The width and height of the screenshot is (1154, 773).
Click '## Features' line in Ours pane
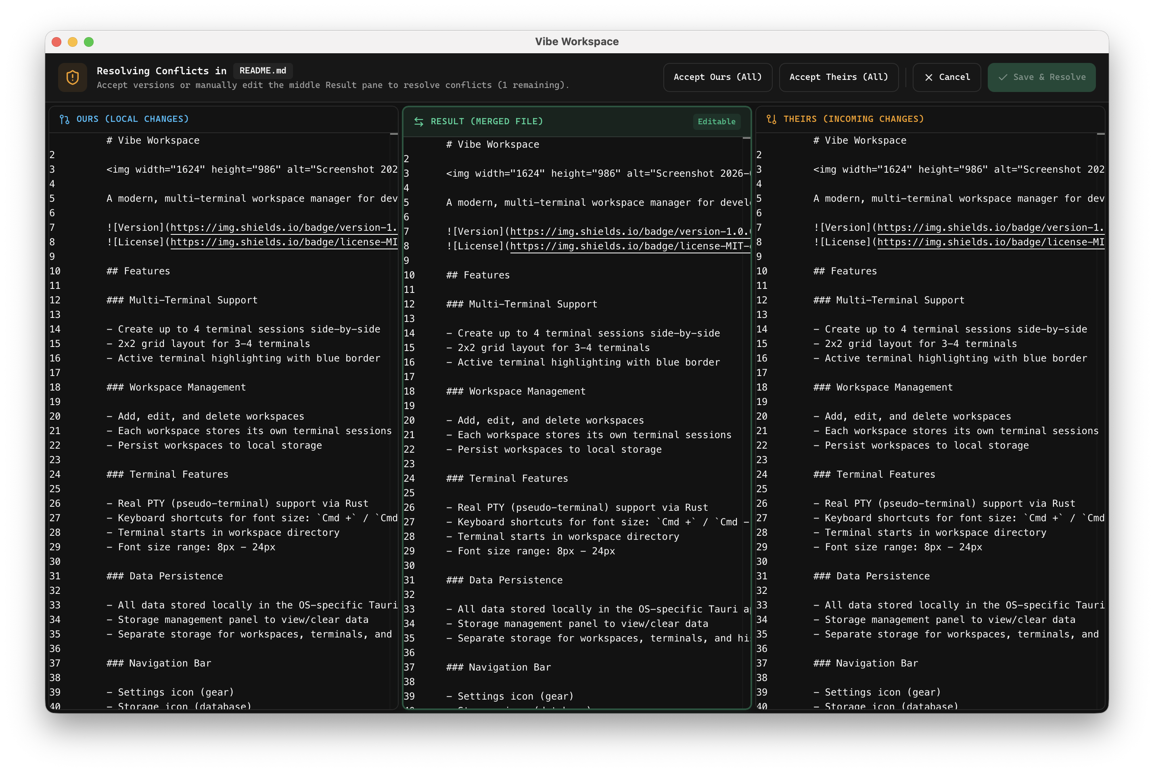(138, 271)
